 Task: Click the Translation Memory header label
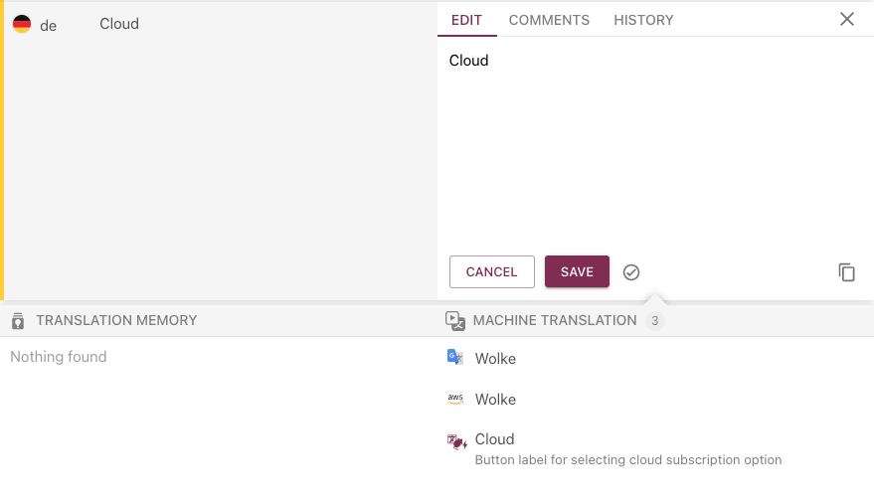click(x=116, y=321)
